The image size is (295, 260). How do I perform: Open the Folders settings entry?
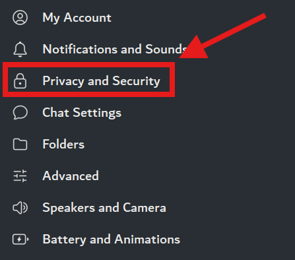[x=63, y=145]
